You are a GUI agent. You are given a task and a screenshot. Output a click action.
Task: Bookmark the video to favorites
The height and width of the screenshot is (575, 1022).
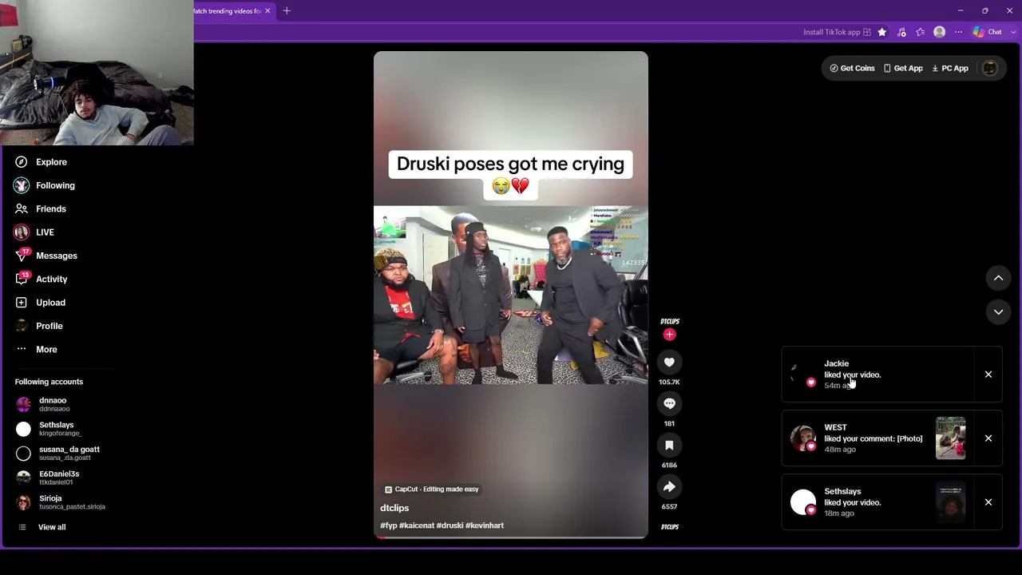(x=669, y=446)
